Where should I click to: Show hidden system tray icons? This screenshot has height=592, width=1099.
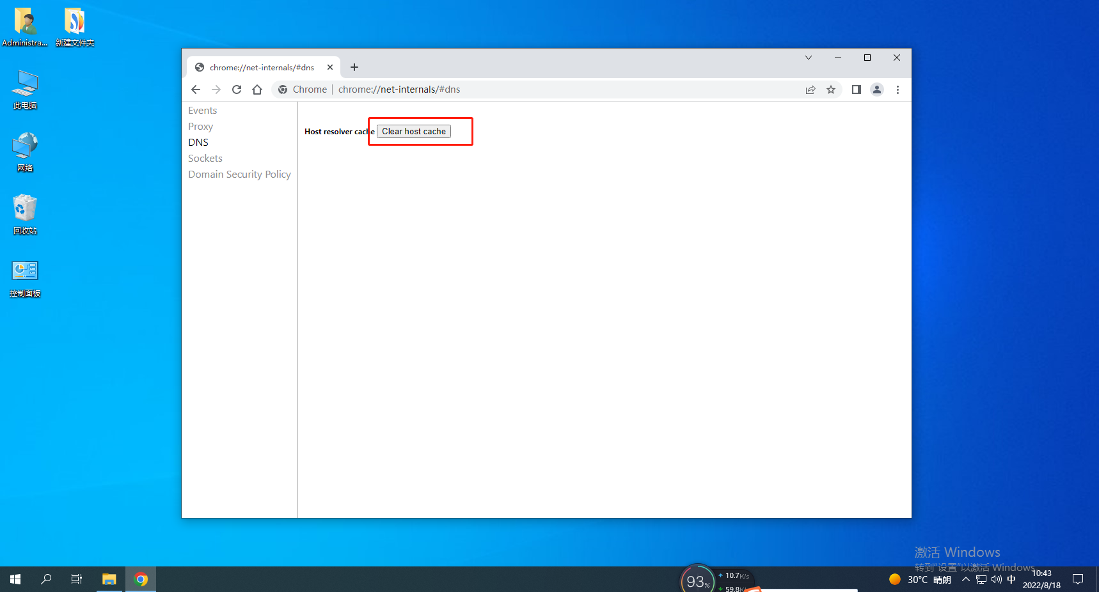(965, 579)
